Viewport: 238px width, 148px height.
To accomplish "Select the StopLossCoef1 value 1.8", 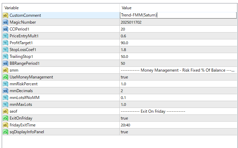I will [123, 50].
